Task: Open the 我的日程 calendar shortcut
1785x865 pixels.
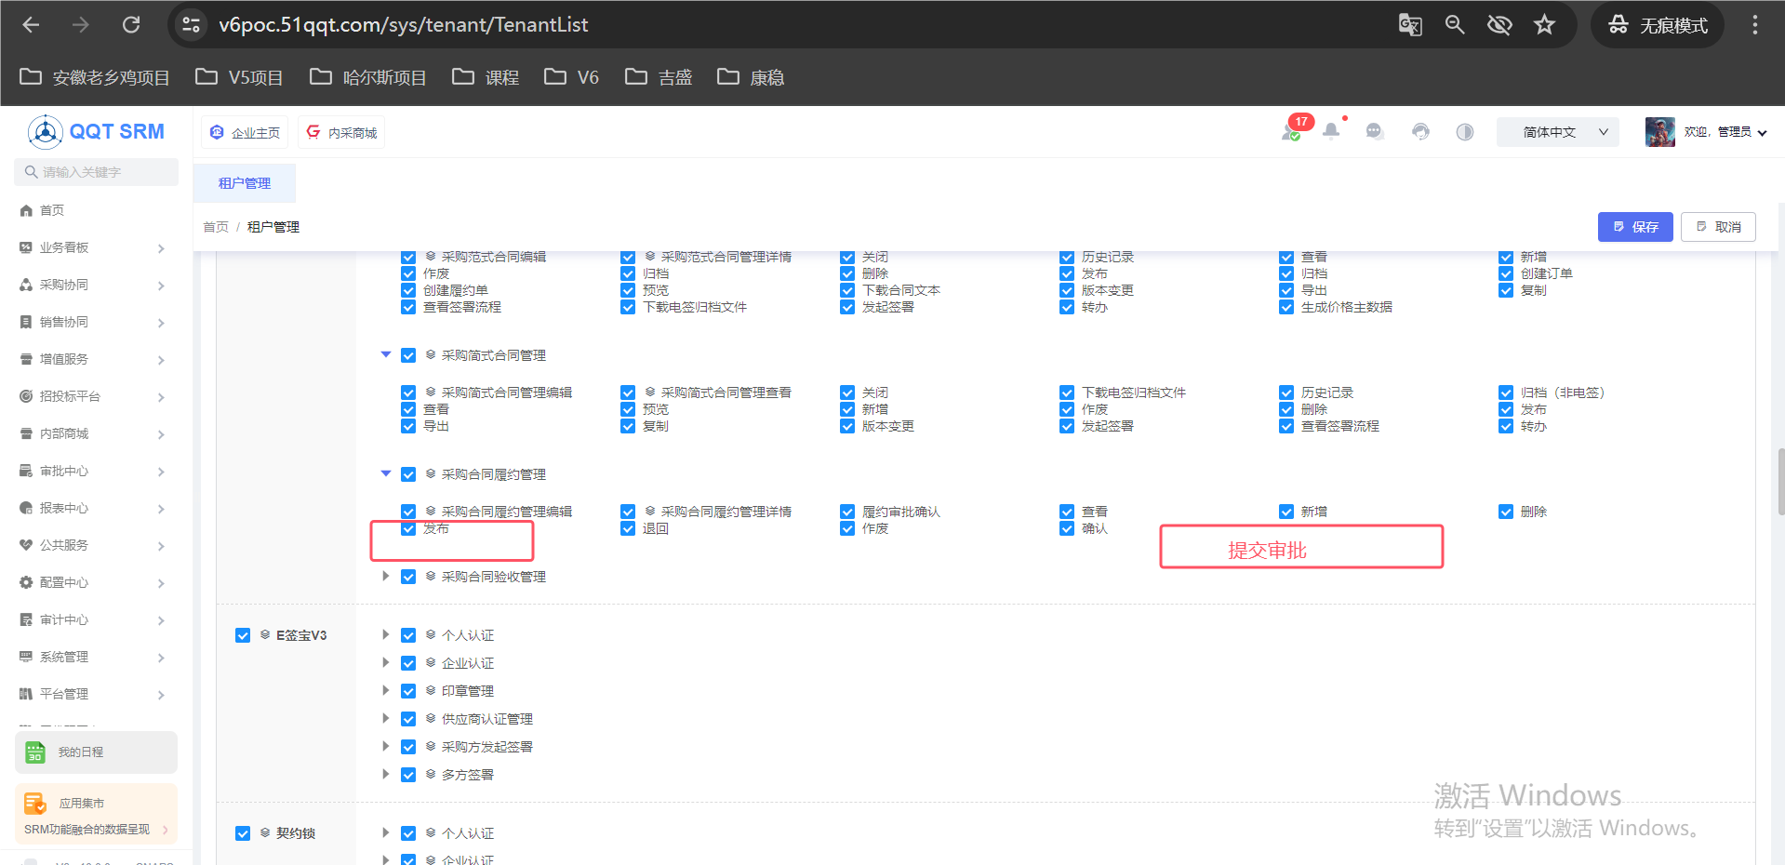Action: [x=96, y=752]
